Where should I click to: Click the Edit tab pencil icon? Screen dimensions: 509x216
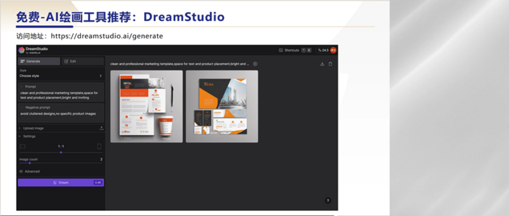66,61
